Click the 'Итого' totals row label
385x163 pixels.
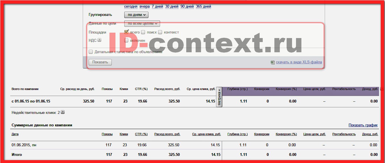click(x=17, y=155)
